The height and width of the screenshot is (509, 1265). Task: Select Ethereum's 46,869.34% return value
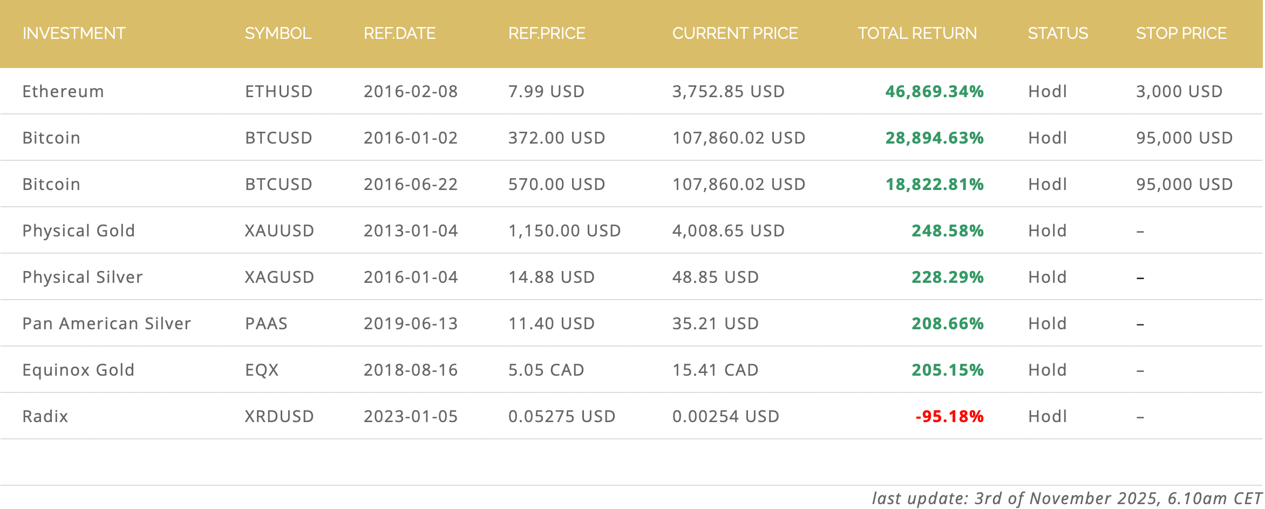pyautogui.click(x=934, y=91)
